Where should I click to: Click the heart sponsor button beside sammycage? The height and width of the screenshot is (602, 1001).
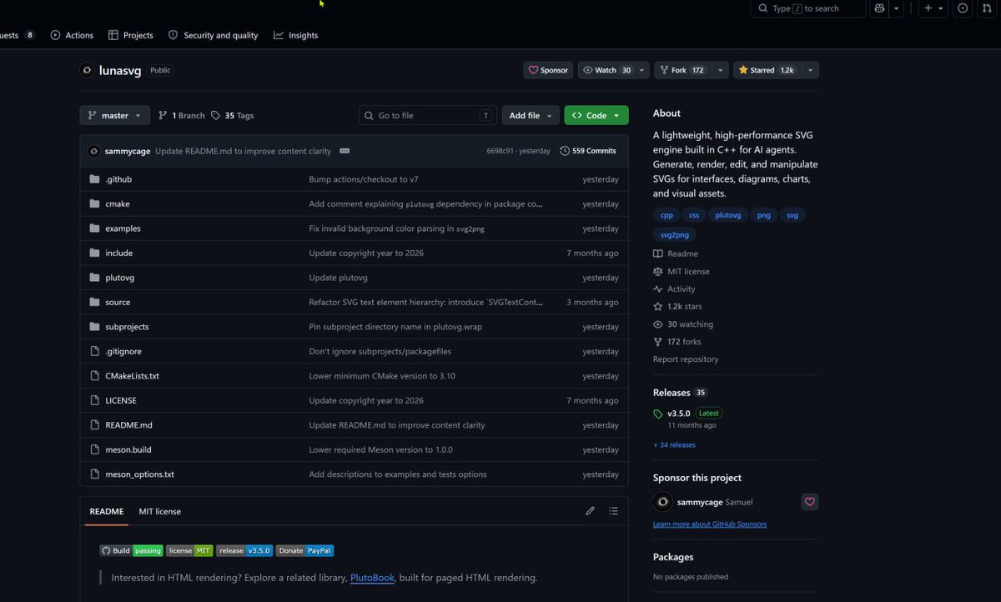click(809, 502)
